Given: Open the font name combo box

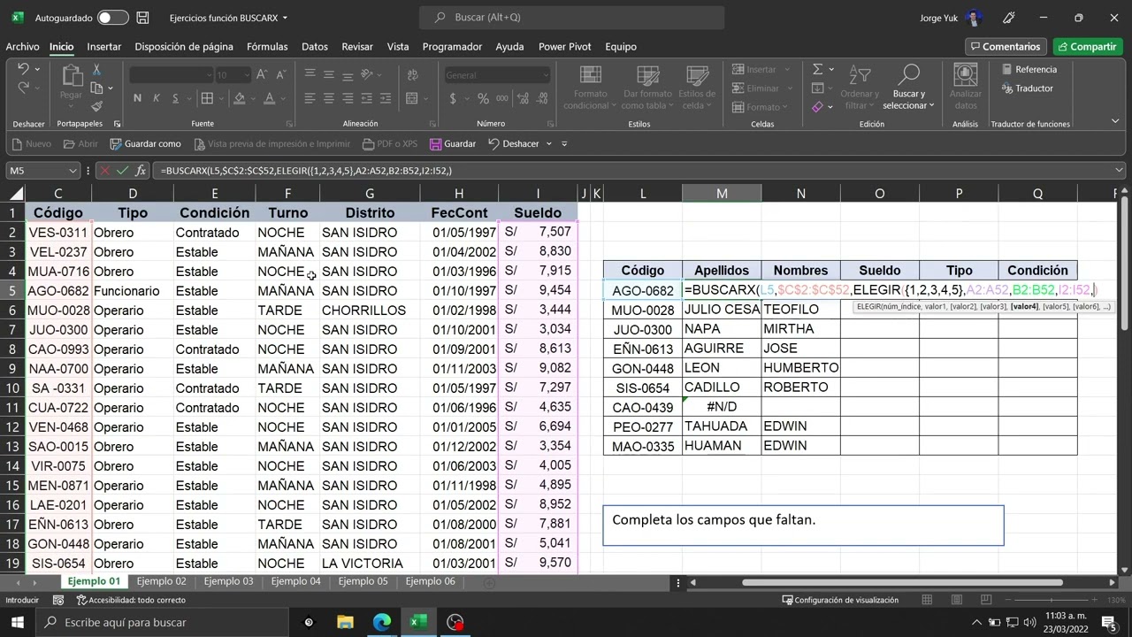Looking at the screenshot, I should [x=172, y=75].
